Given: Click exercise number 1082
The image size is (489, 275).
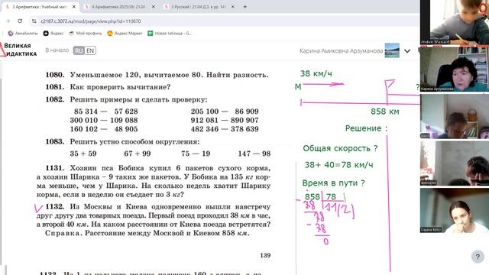Looking at the screenshot, I should point(55,99).
